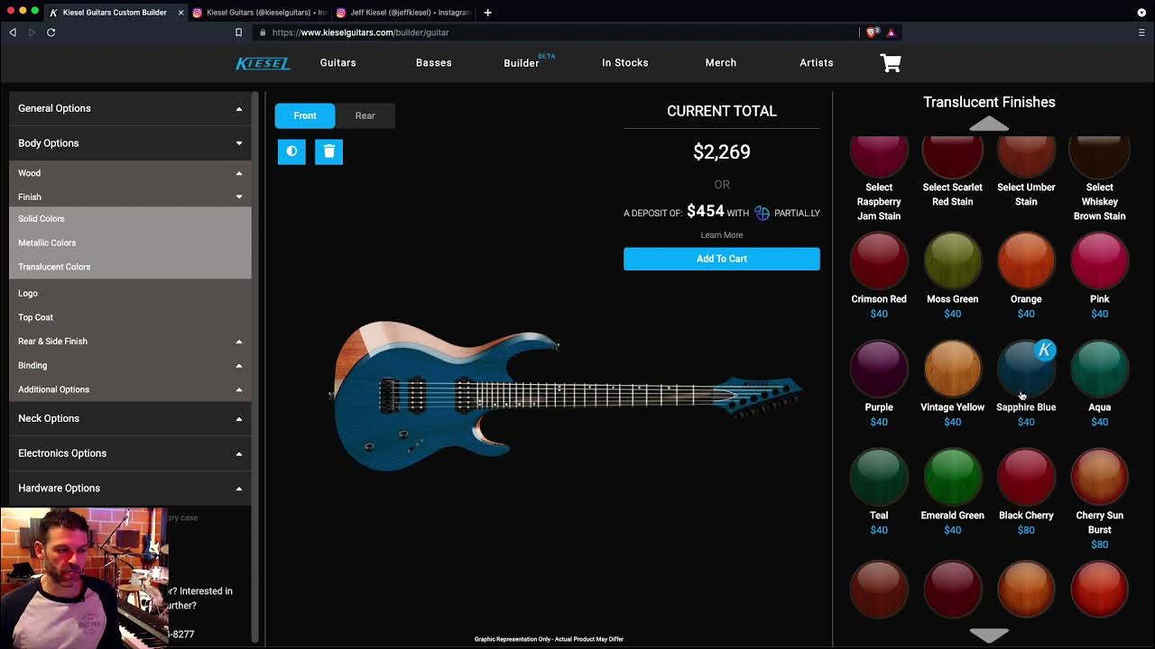The height and width of the screenshot is (649, 1155).
Task: Collapse Finish submenu
Action: 130,197
